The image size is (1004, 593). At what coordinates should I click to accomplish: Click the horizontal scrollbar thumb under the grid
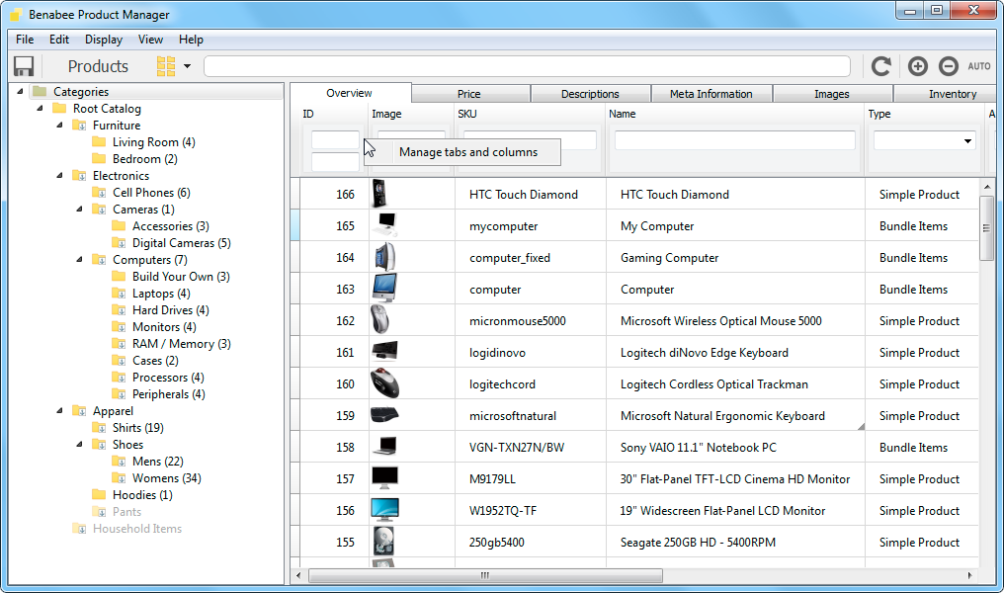tap(484, 575)
